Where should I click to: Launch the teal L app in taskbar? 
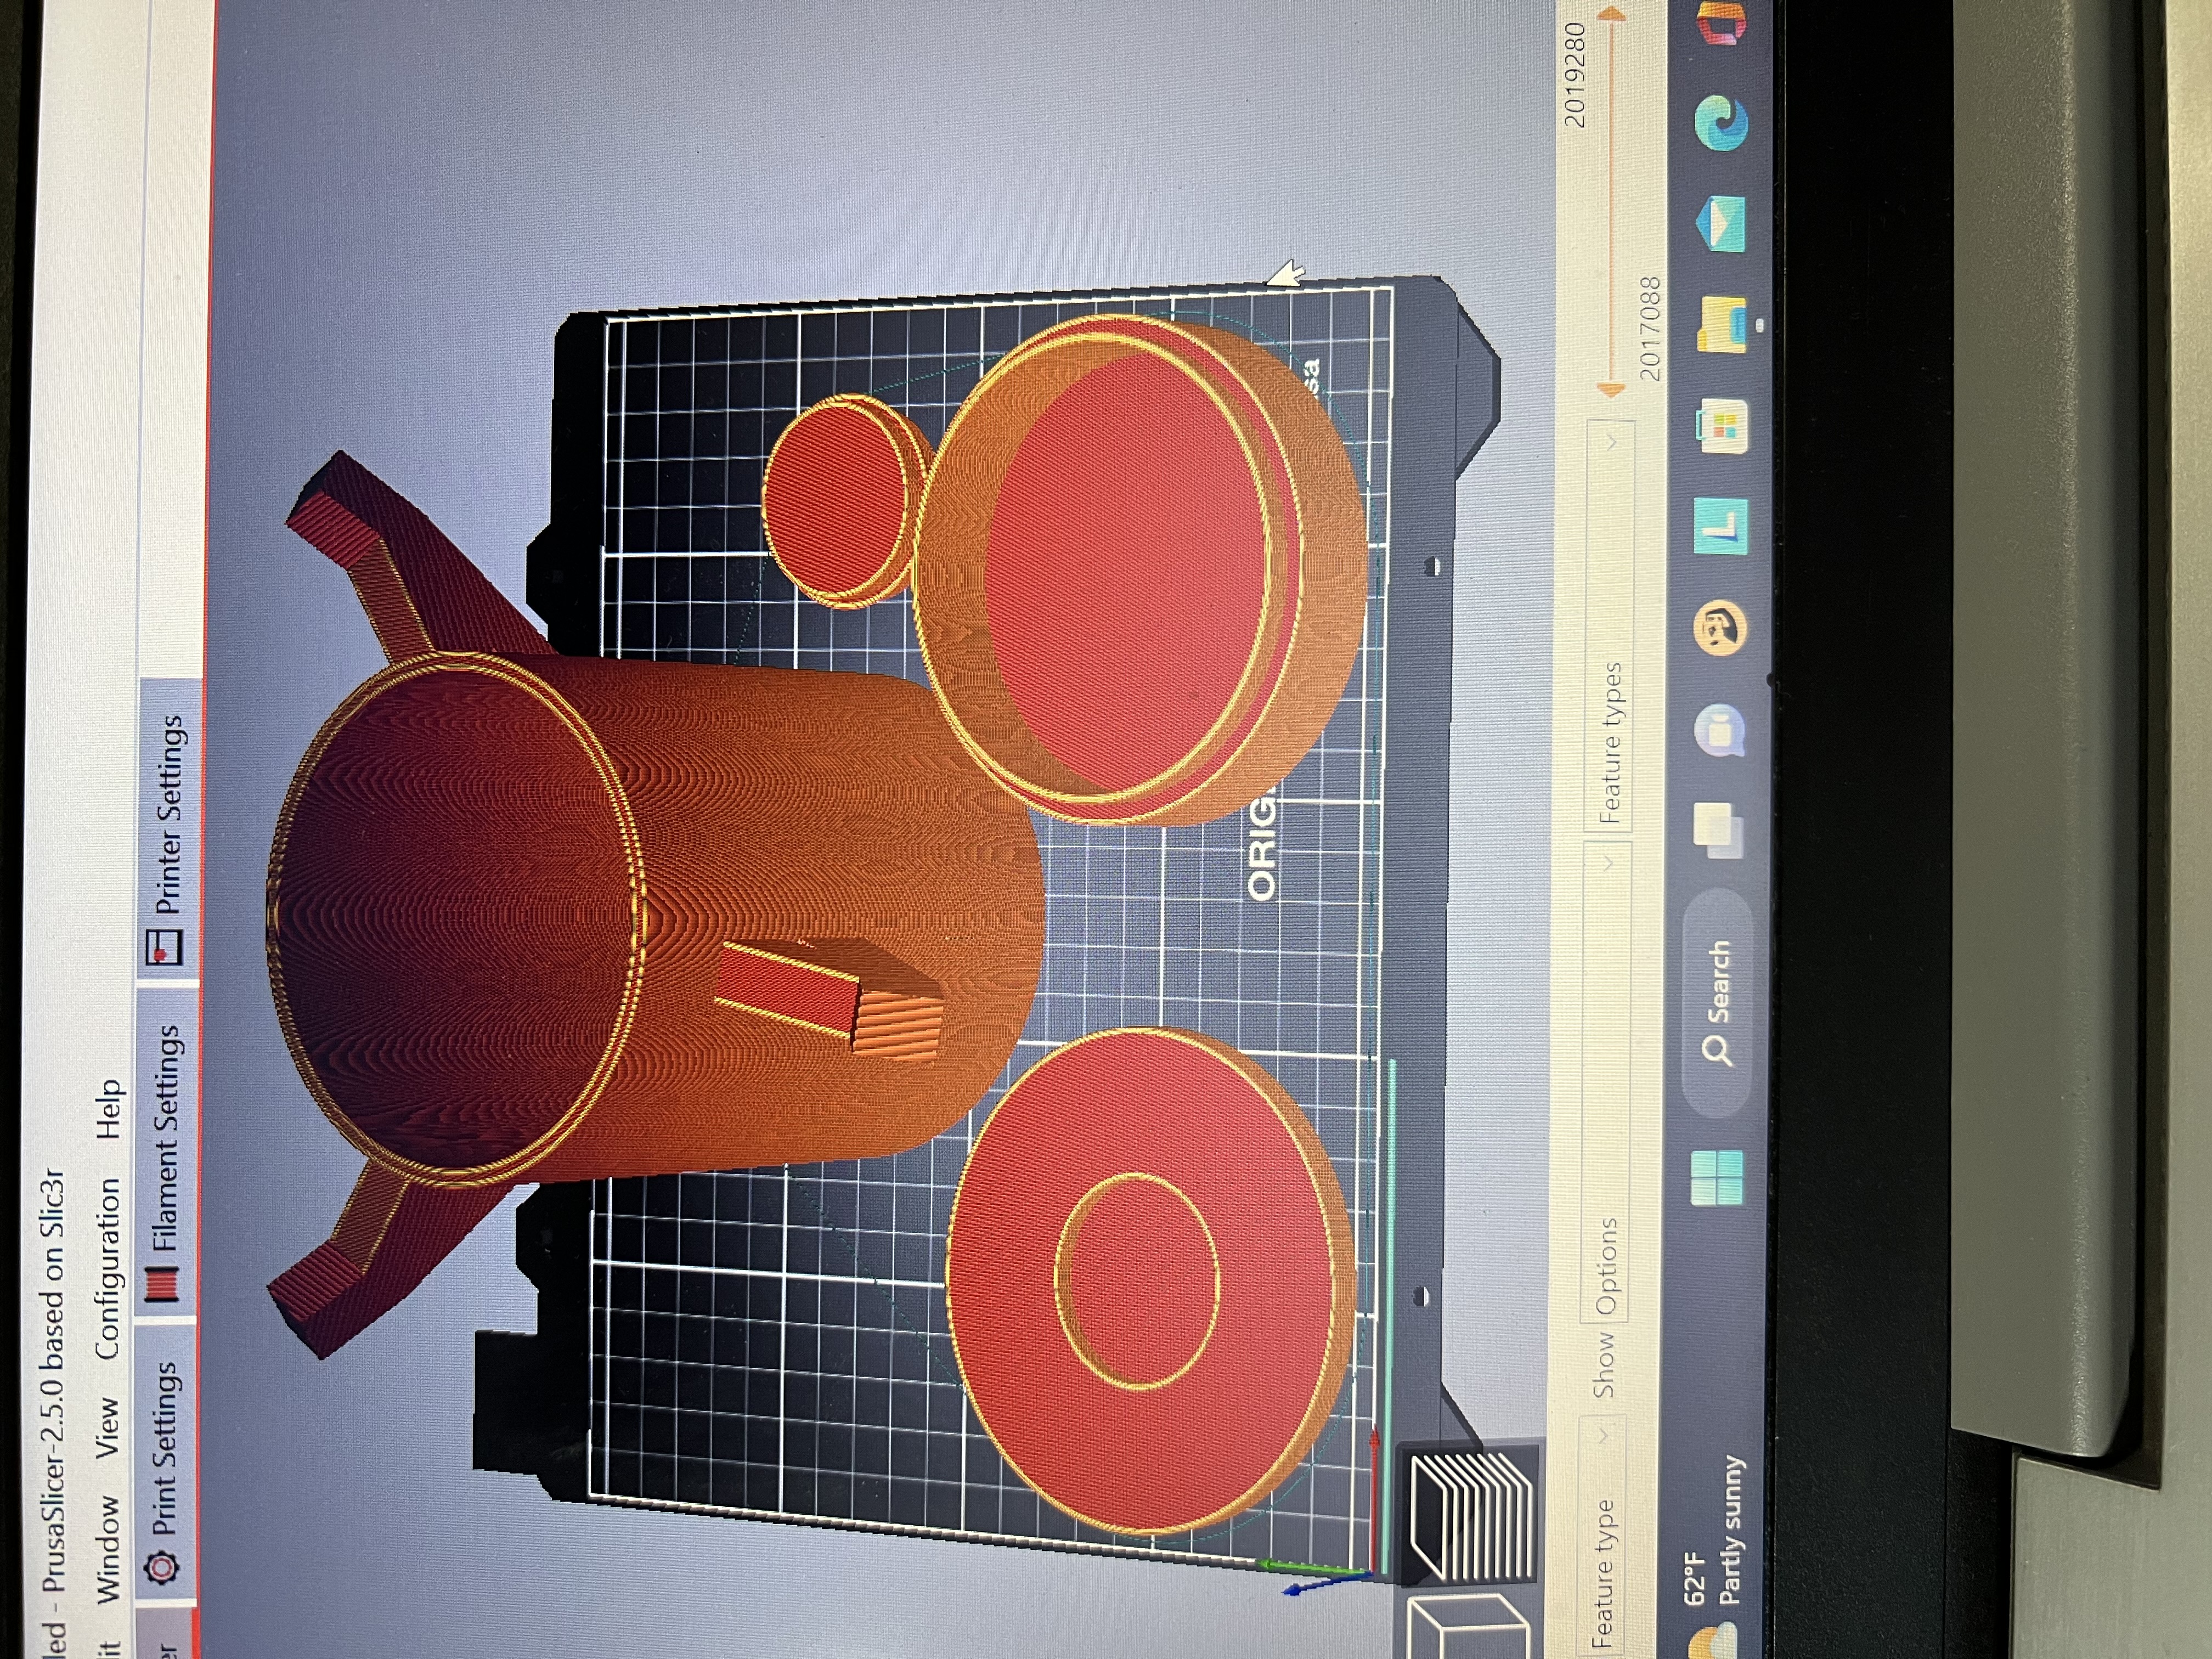click(x=1720, y=526)
